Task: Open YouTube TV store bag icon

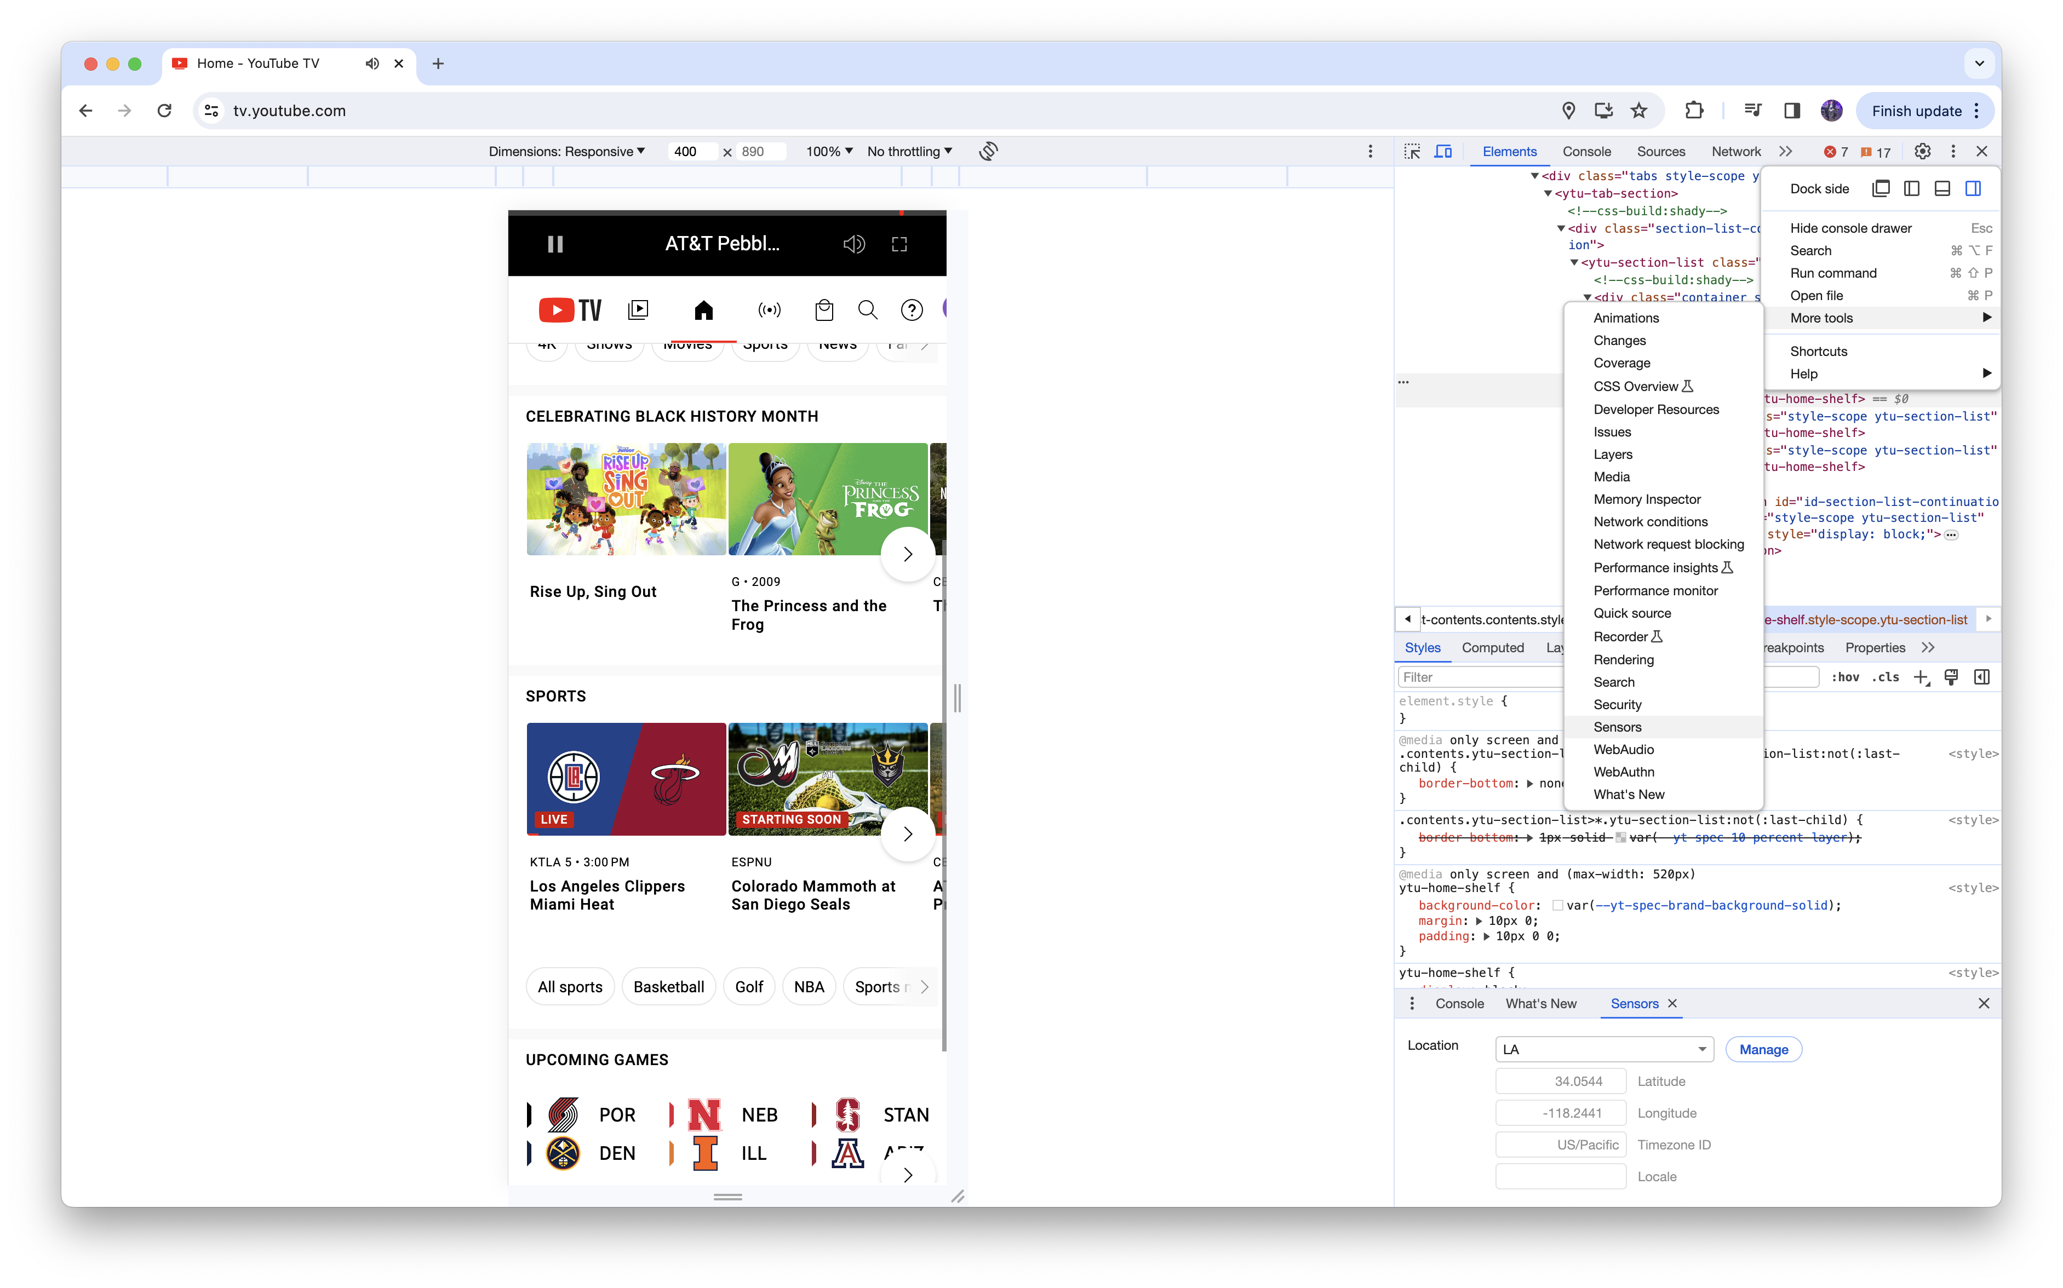Action: (x=824, y=310)
